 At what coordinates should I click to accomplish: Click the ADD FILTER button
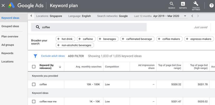[76, 56]
